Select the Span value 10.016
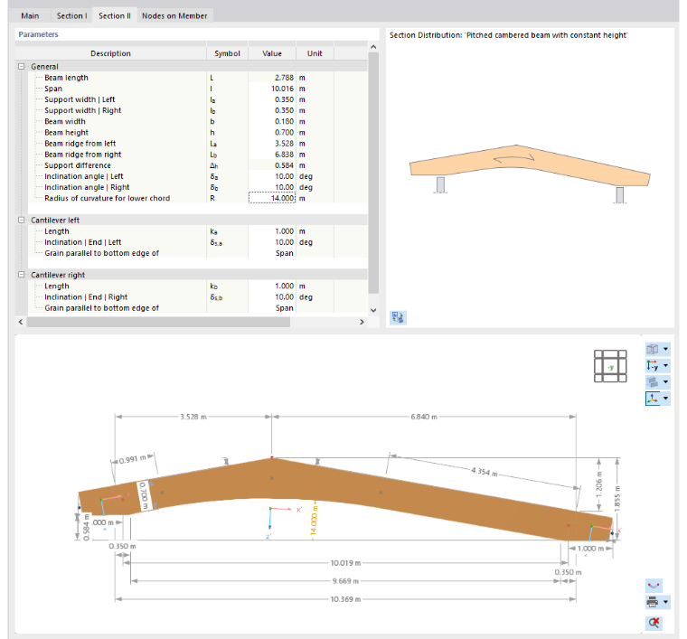Image resolution: width=687 pixels, height=639 pixels. pyautogui.click(x=272, y=89)
